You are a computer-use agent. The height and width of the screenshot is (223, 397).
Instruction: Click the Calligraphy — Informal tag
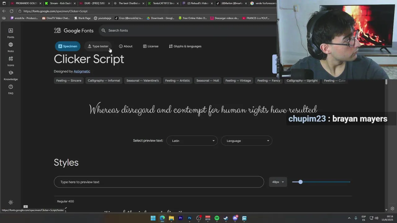(x=104, y=81)
